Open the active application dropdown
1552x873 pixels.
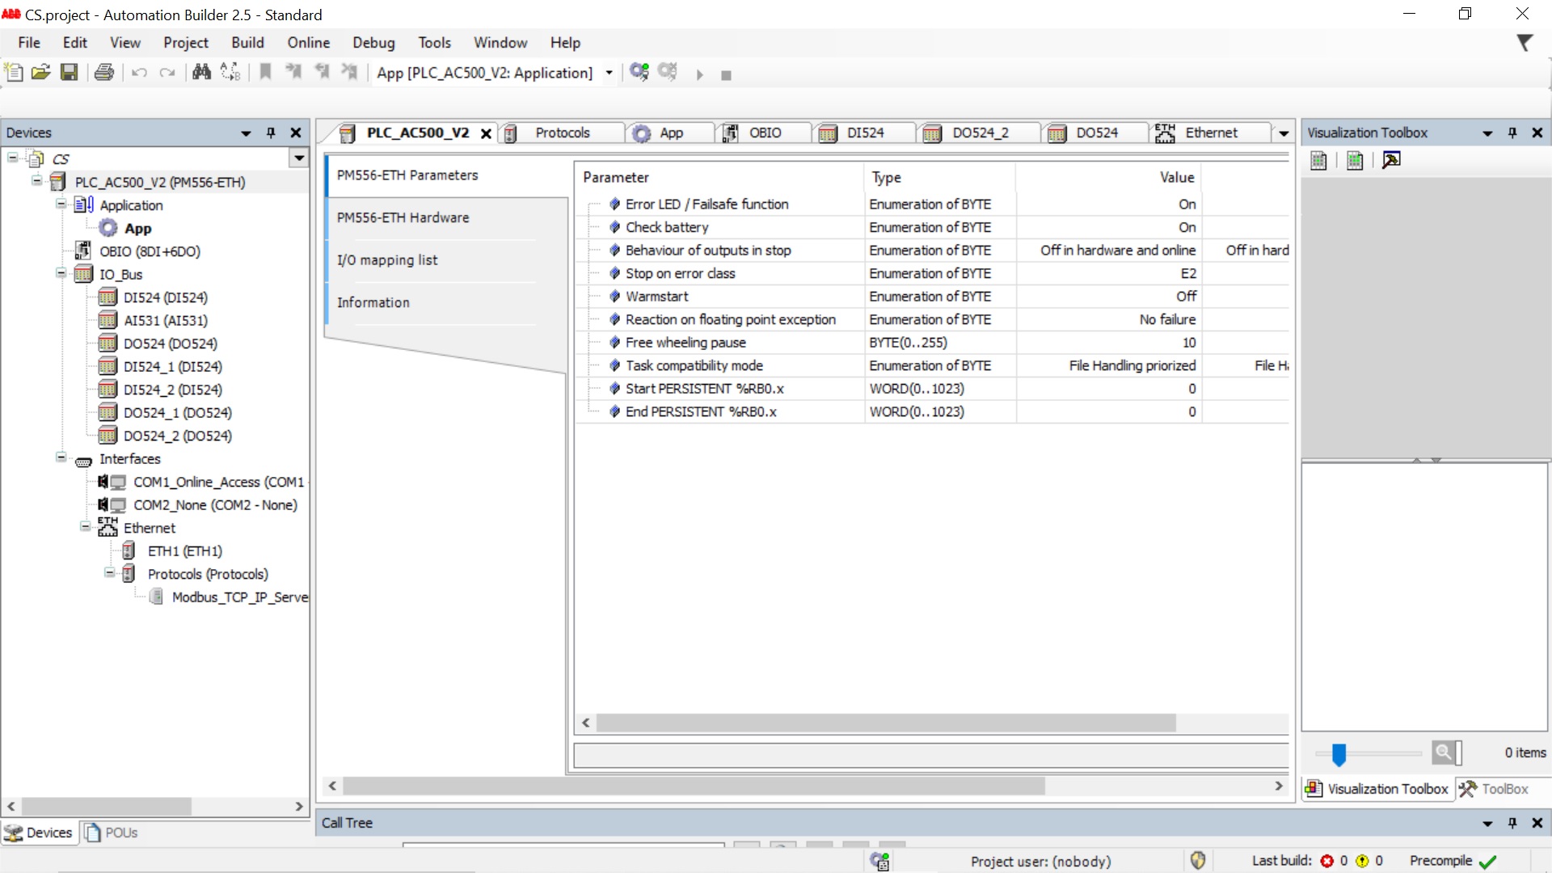(x=609, y=74)
